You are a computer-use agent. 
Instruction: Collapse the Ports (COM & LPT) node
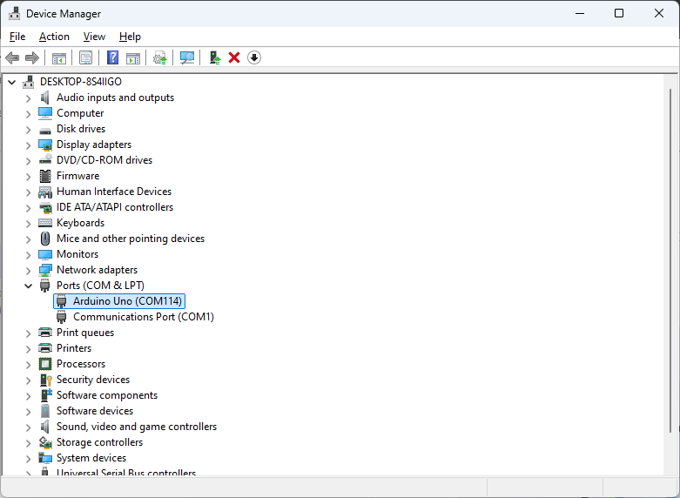coord(28,286)
